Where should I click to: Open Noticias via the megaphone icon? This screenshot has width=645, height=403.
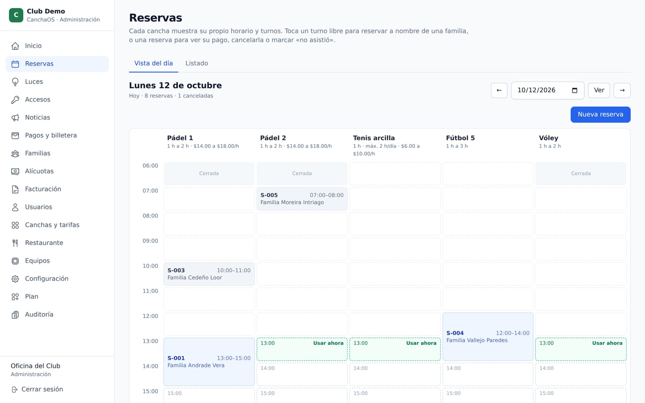(x=15, y=117)
